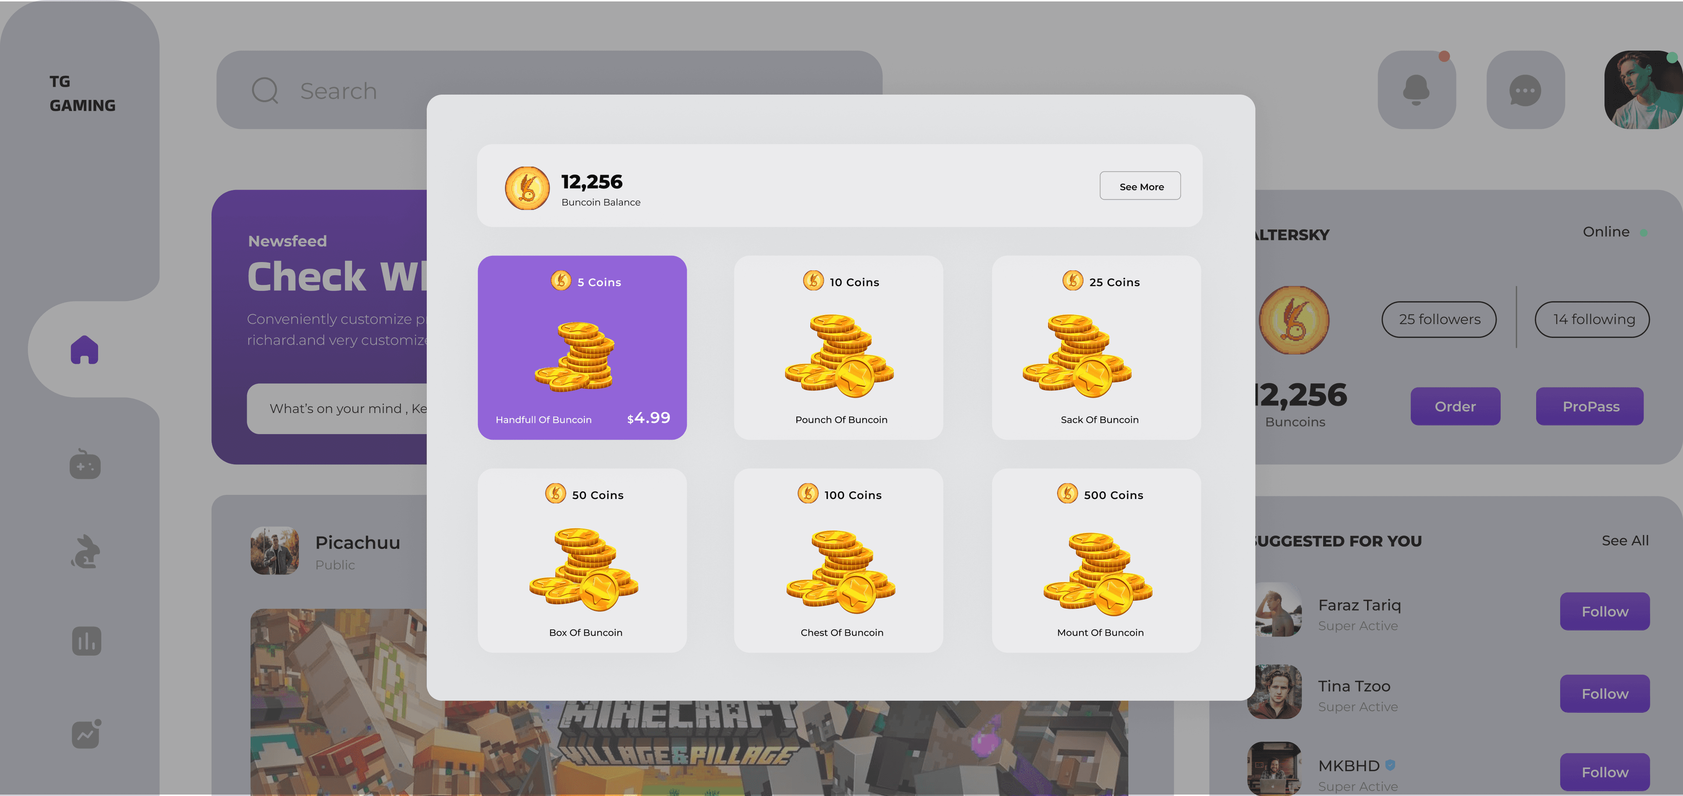The height and width of the screenshot is (796, 1683).
Task: Select the 500 Coins Mount package
Action: (1096, 560)
